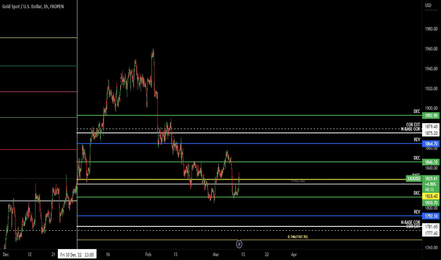Viewport: 441px width, 260px height.
Task: Click the 1940.00 price axis label
Action: pyautogui.click(x=431, y=69)
